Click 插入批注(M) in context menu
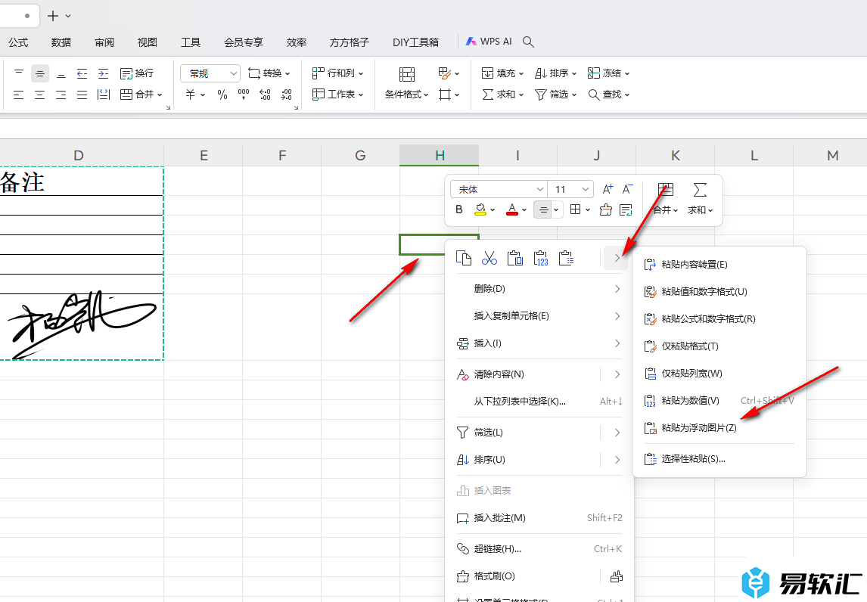Image resolution: width=867 pixels, height=602 pixels. (539, 518)
